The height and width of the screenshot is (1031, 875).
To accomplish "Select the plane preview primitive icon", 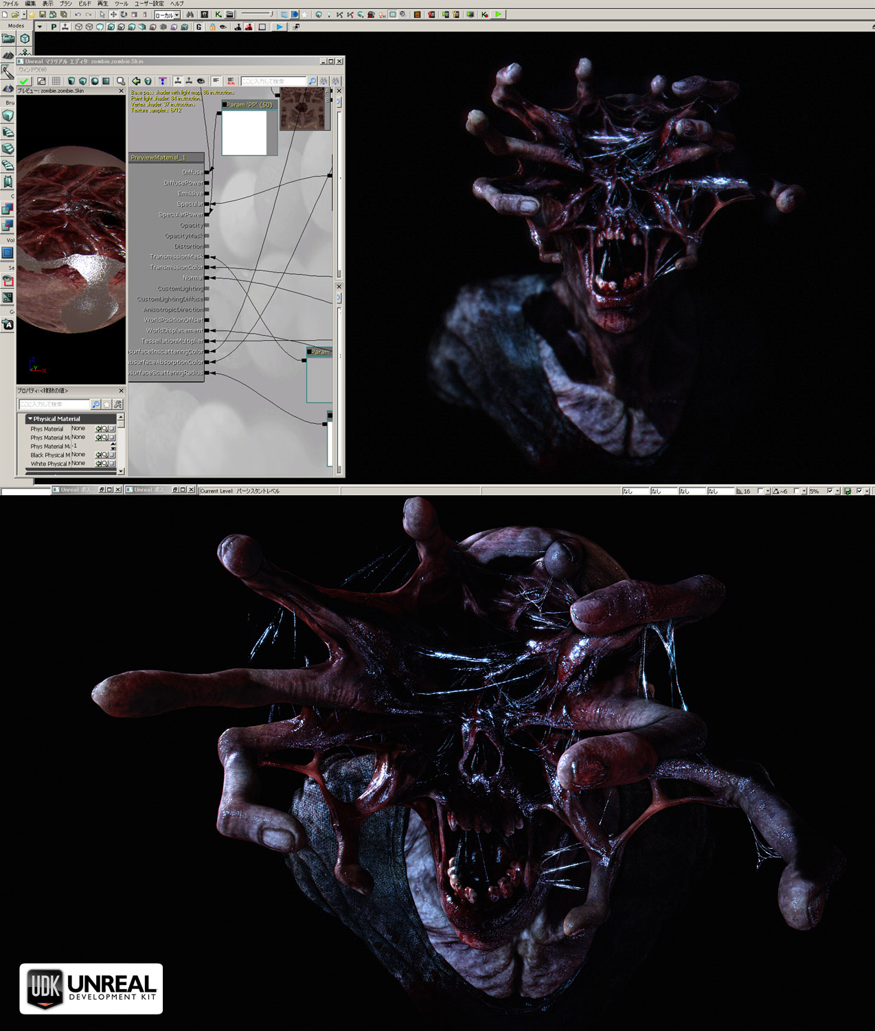I will tap(106, 81).
